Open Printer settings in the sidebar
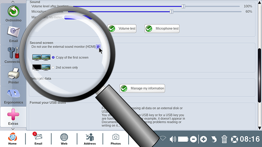 [x=13, y=76]
